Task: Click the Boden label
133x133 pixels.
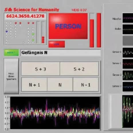Action: click(118, 29)
